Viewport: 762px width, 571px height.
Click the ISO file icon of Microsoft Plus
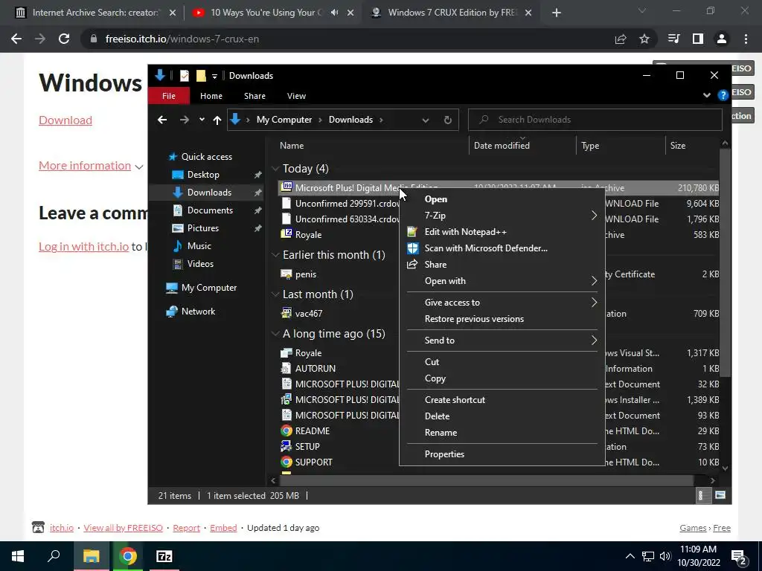point(286,187)
